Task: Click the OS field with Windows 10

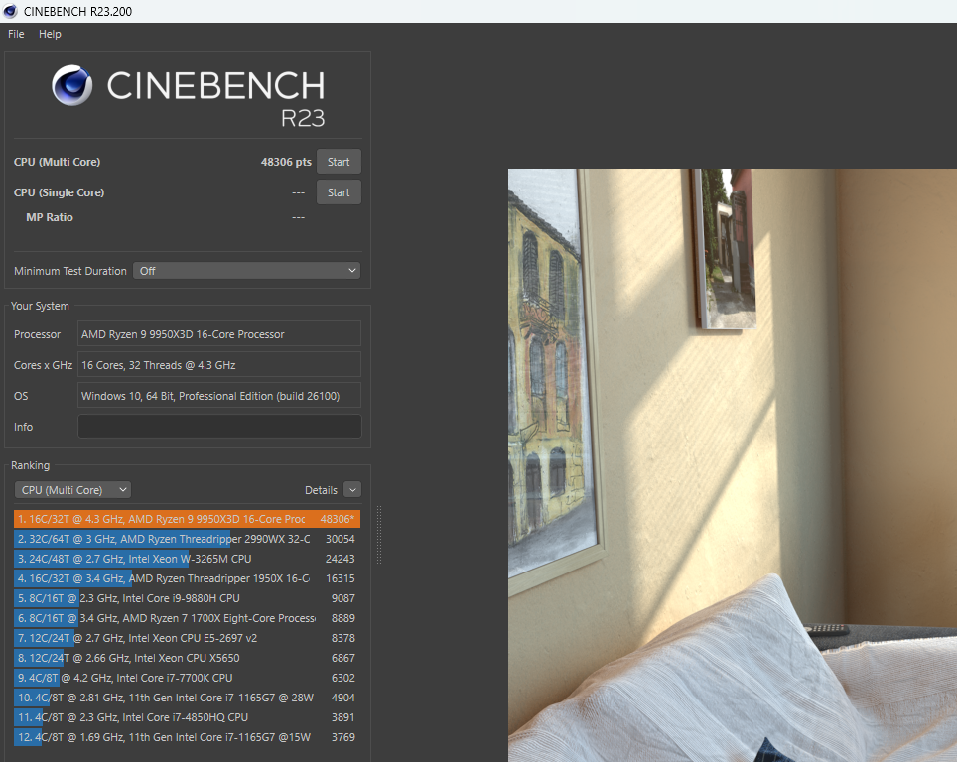Action: (219, 396)
